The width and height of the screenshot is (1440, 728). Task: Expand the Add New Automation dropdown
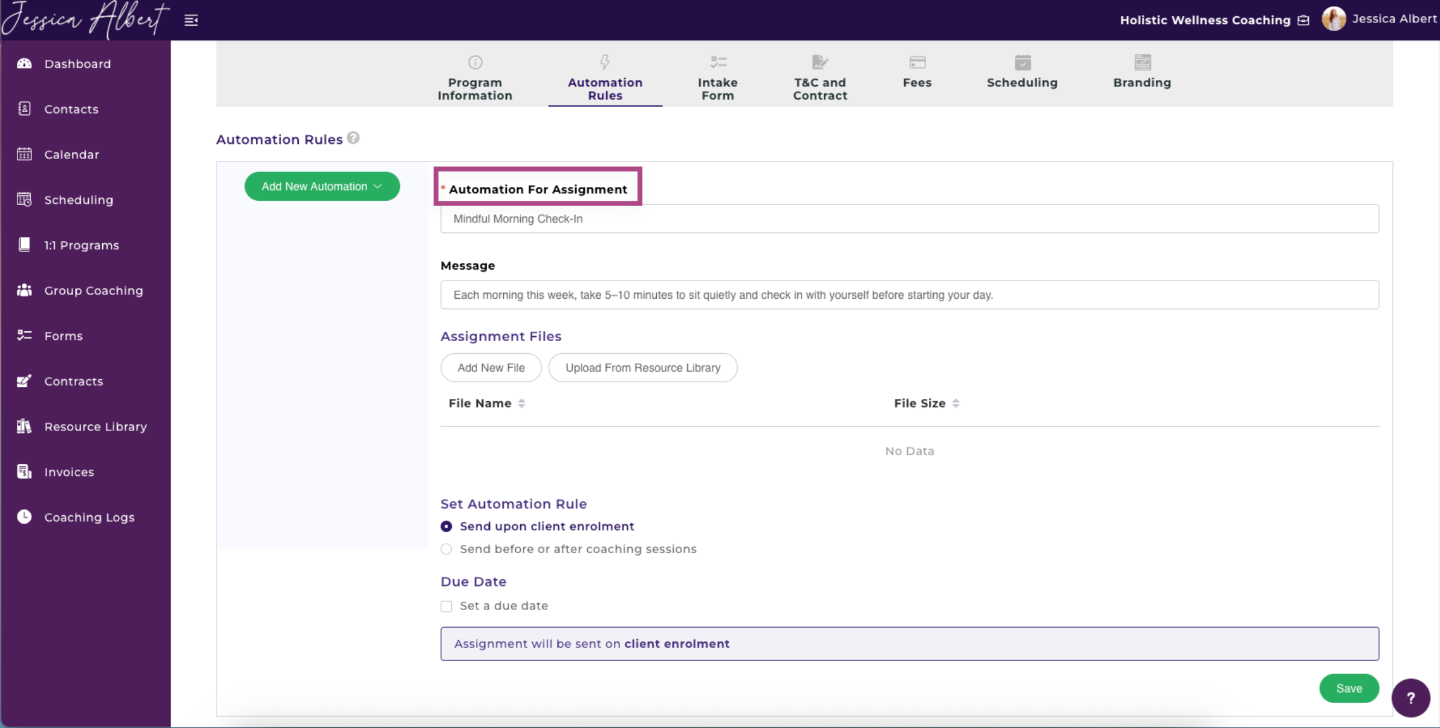[x=322, y=186]
